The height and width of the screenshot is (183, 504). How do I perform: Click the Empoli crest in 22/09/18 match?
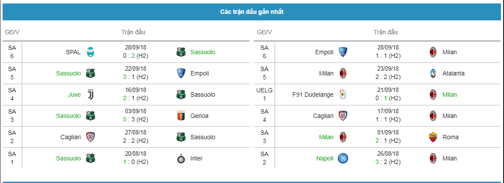[181, 73]
